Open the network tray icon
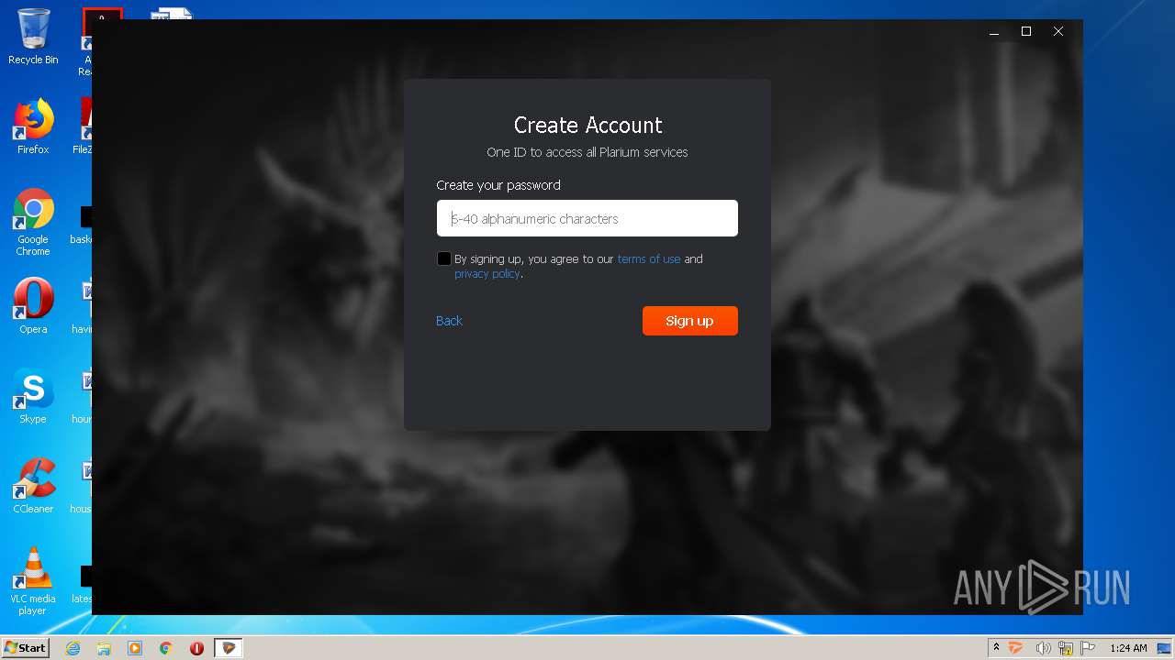1175x660 pixels. 1066,648
